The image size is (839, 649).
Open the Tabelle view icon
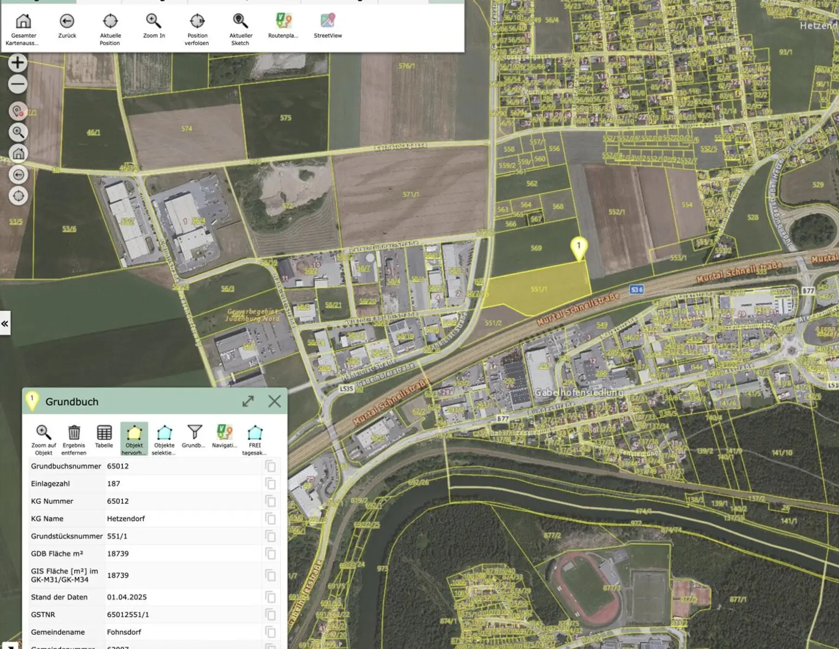[104, 433]
